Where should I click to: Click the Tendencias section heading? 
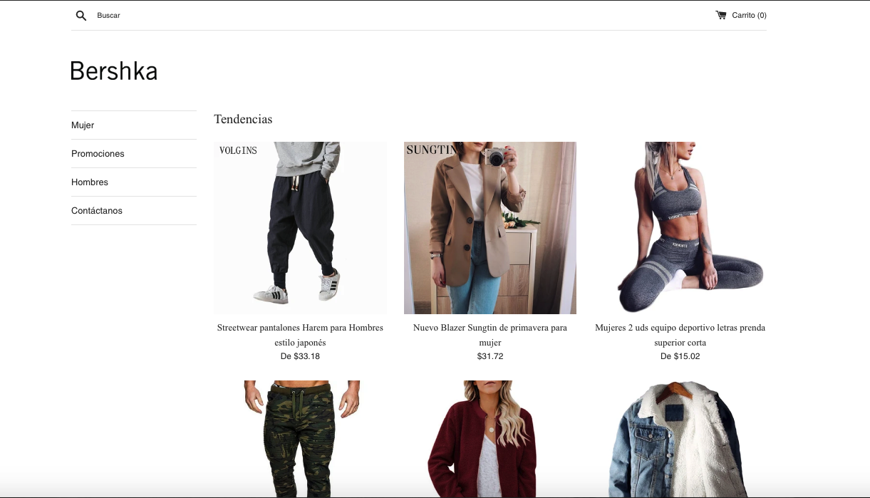[x=243, y=119]
